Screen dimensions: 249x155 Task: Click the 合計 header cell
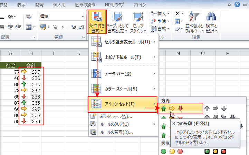click(x=31, y=65)
